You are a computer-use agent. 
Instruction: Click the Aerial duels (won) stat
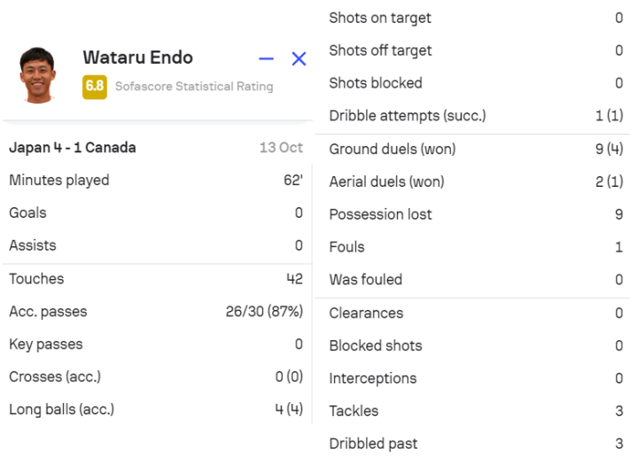coord(475,182)
